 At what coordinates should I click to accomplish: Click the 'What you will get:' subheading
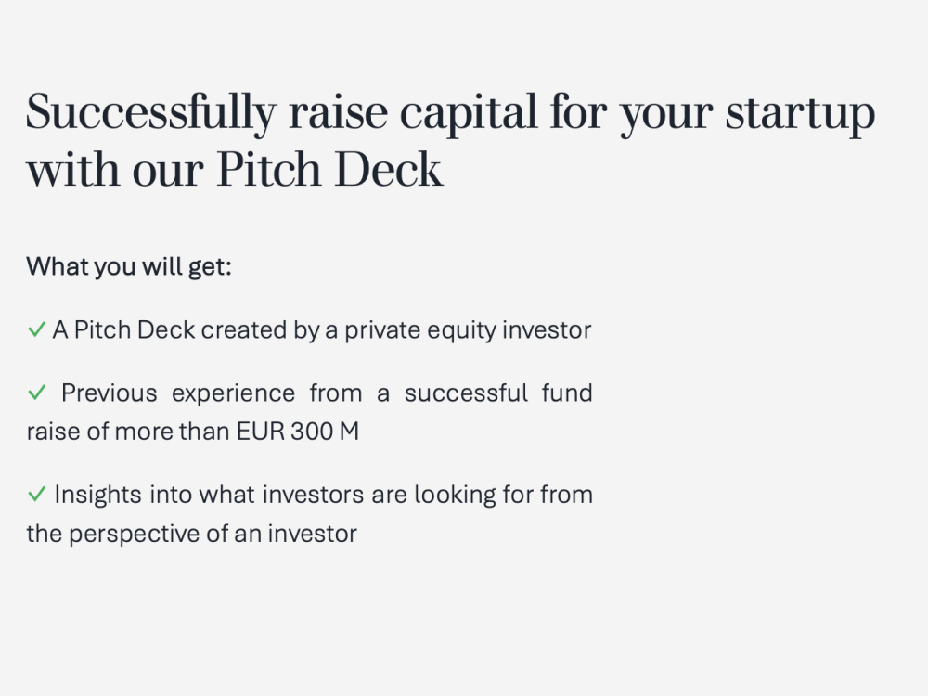[129, 267]
